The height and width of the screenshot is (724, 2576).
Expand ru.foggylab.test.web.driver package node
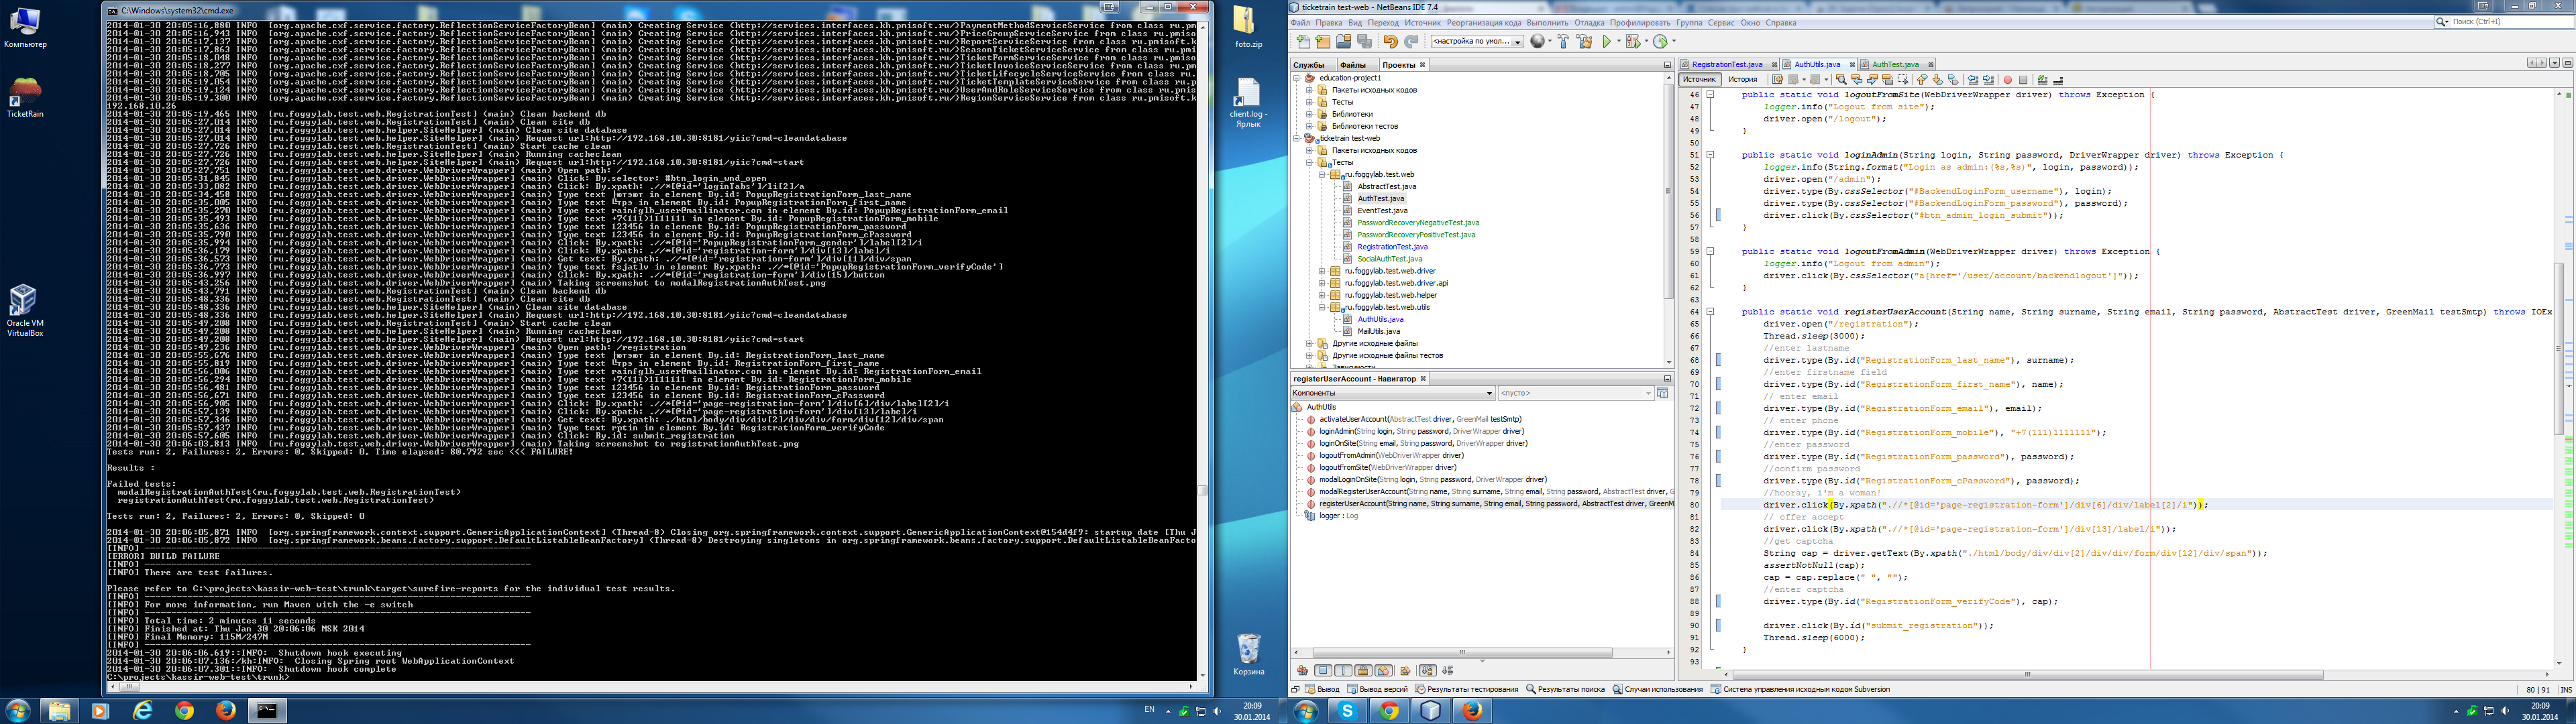tap(1321, 271)
